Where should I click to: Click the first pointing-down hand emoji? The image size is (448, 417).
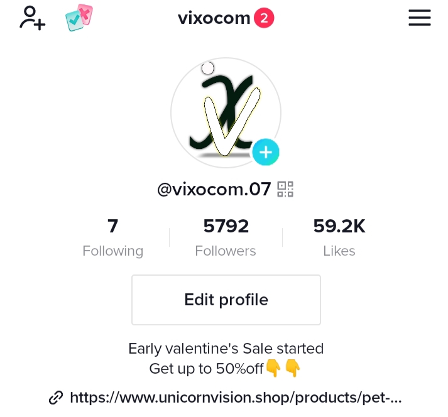[x=273, y=368]
